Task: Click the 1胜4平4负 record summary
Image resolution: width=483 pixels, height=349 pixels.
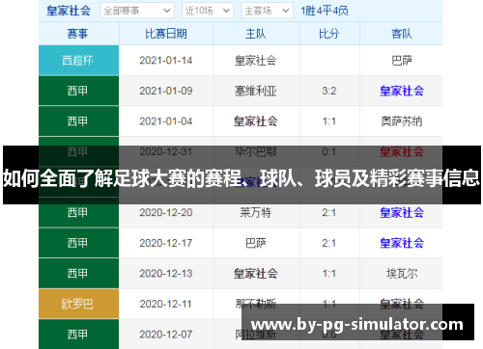Action: (x=325, y=11)
